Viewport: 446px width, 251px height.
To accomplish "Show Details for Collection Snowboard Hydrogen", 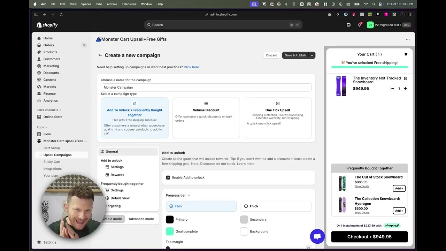I will coord(362,213).
